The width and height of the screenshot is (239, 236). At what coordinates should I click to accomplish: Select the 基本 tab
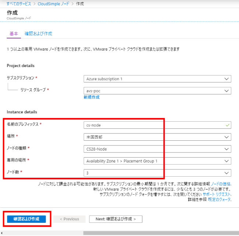click(x=14, y=34)
